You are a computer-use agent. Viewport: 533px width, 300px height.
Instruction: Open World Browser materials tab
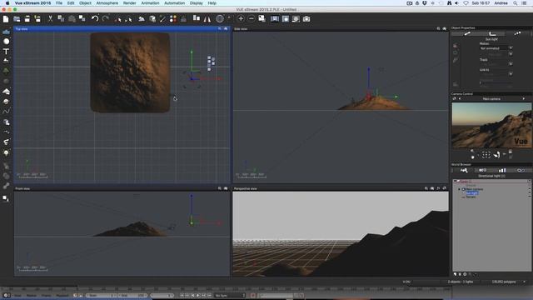point(483,170)
